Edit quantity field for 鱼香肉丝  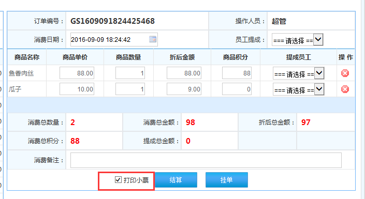[x=130, y=73]
